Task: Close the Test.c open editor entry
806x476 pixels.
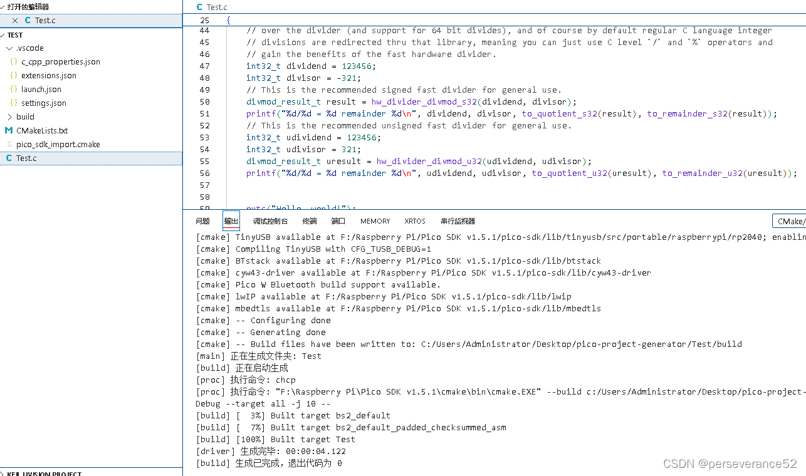Action: [15, 21]
